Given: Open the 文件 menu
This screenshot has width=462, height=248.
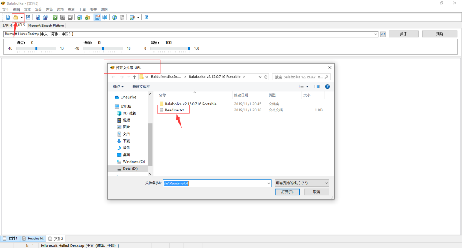Looking at the screenshot, I should (x=6, y=9).
